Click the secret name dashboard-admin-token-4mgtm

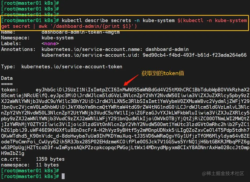(81, 32)
